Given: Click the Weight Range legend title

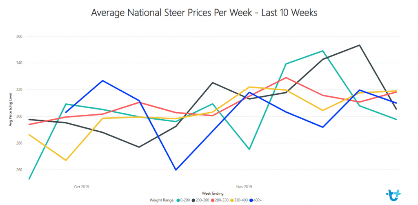Looking at the screenshot, I should [162, 200].
